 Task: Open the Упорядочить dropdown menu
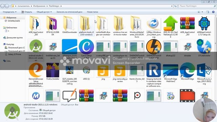[9, 12]
